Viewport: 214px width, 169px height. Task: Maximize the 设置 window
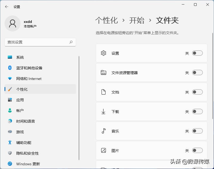click(195, 5)
